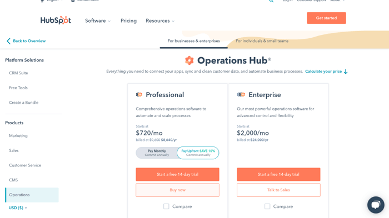
Task: Open the USD ($) currency dropdown
Action: [18, 208]
